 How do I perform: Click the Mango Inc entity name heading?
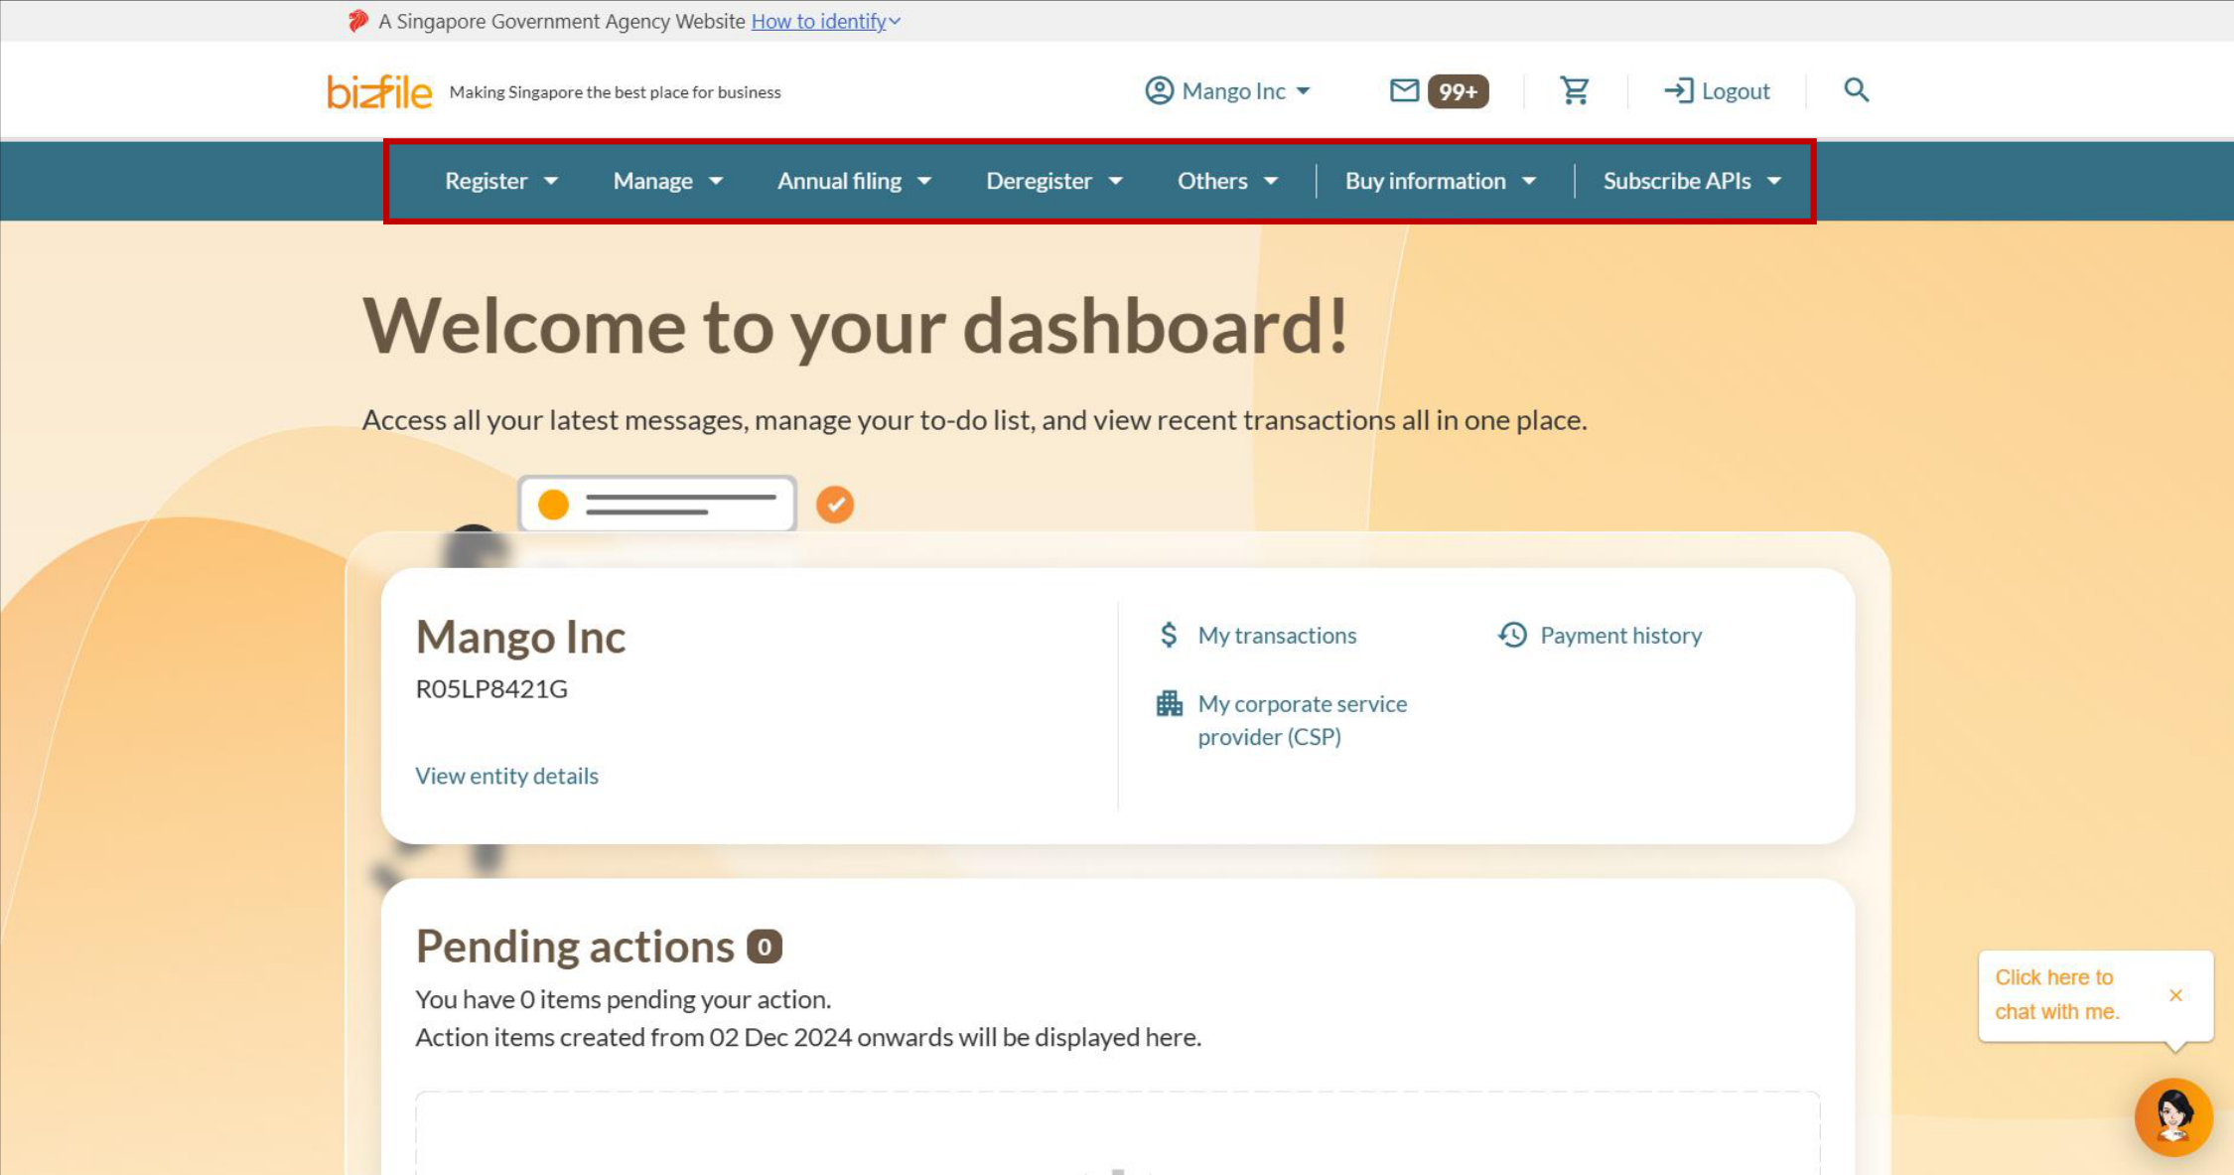coord(520,637)
